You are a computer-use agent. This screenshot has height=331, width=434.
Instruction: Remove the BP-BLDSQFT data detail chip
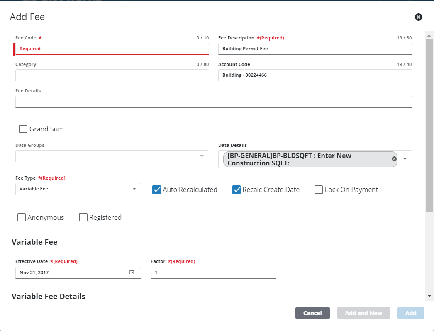pyautogui.click(x=394, y=159)
